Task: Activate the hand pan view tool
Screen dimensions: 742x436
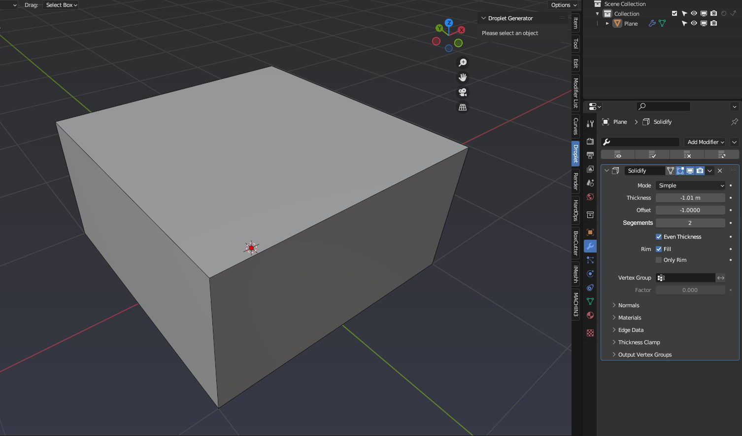Action: pyautogui.click(x=463, y=77)
